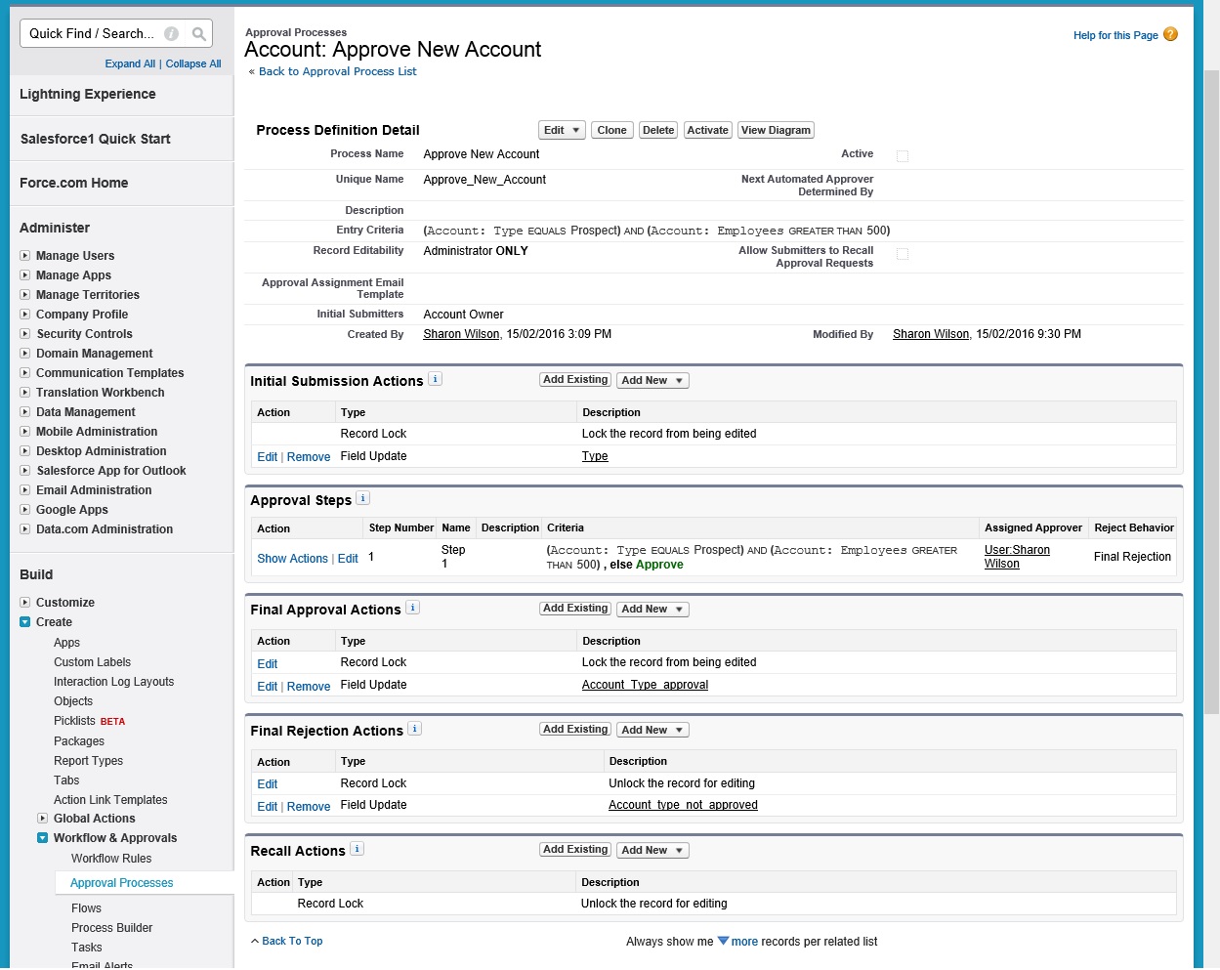Viewport: 1220px width, 970px height.
Task: Open info icon beside Initial Submission Actions
Action: coord(435,379)
